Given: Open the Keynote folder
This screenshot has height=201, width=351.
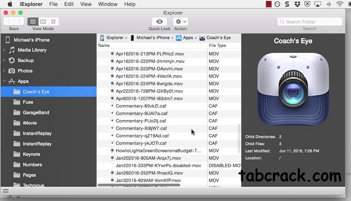Looking at the screenshot, I should [x=49, y=154].
